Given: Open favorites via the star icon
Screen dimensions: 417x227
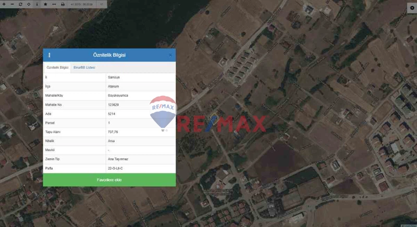Looking at the screenshot, I should click(x=45, y=4).
